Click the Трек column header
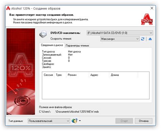161x131 pixels. [x=60, y=75]
